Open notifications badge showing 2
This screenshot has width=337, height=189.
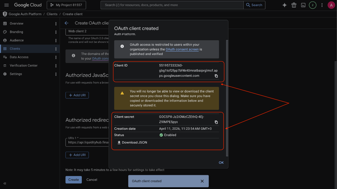pos(313,5)
